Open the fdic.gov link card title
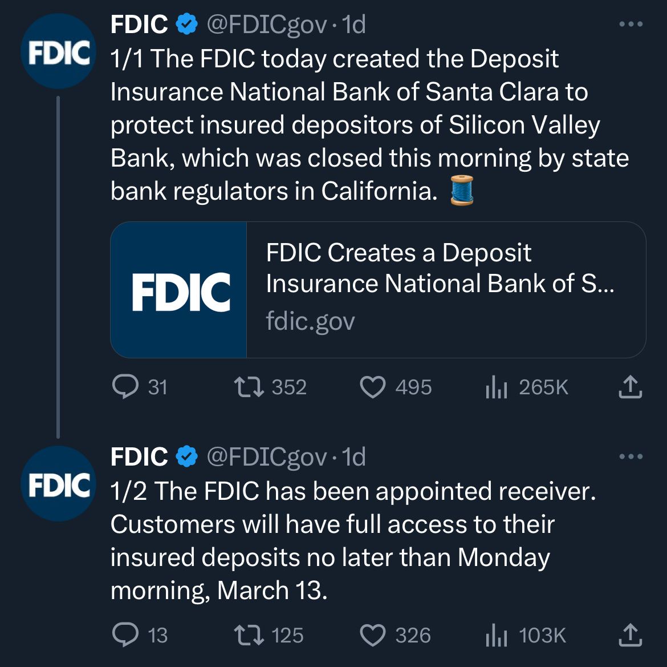The width and height of the screenshot is (667, 667). (x=440, y=268)
